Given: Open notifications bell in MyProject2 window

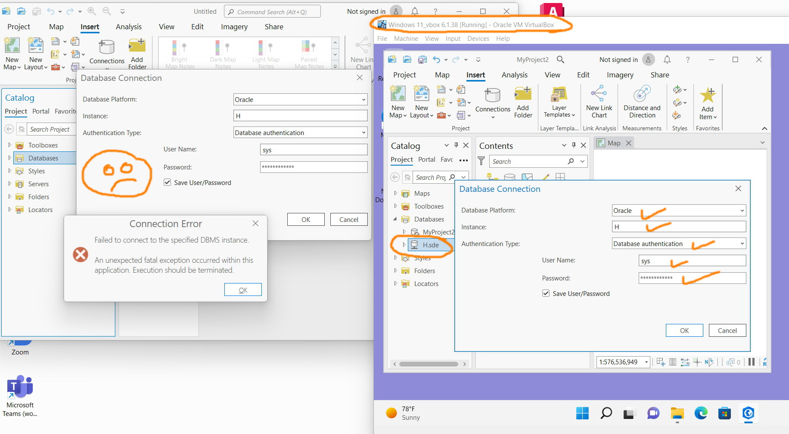Looking at the screenshot, I should pyautogui.click(x=667, y=60).
